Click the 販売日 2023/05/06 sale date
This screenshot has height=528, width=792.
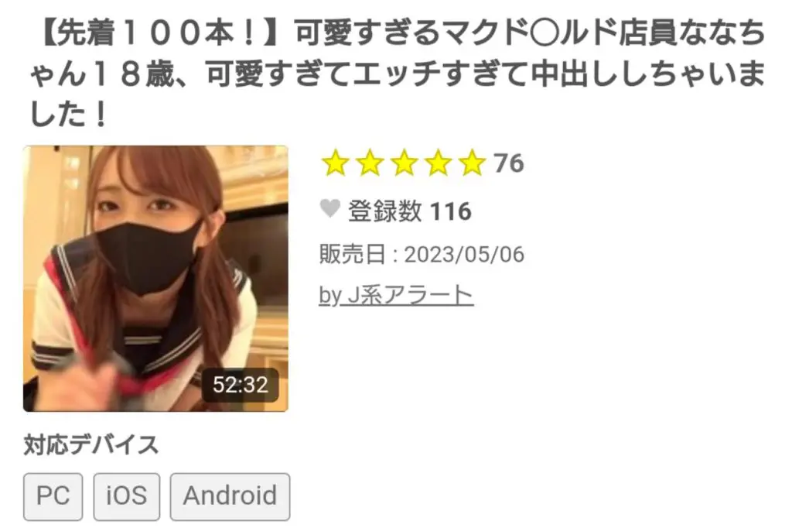click(422, 254)
